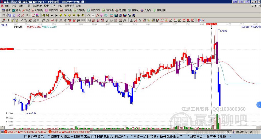Open 赢家服务 with dollar icon

point(160,10)
